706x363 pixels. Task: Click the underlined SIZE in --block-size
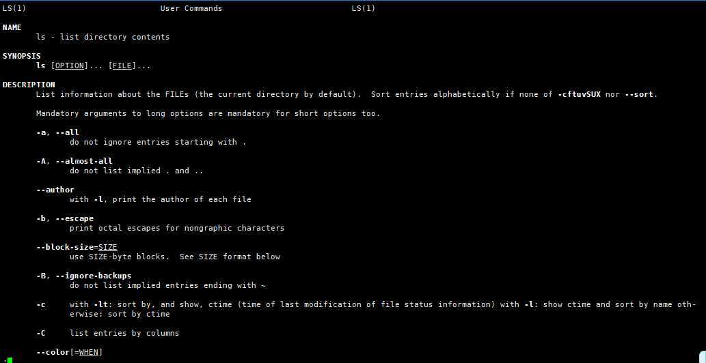point(108,247)
